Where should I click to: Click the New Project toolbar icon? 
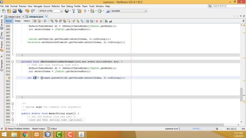9,11
